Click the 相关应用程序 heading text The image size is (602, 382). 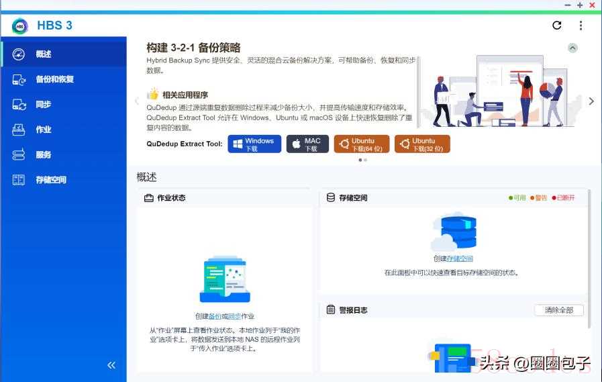point(185,95)
